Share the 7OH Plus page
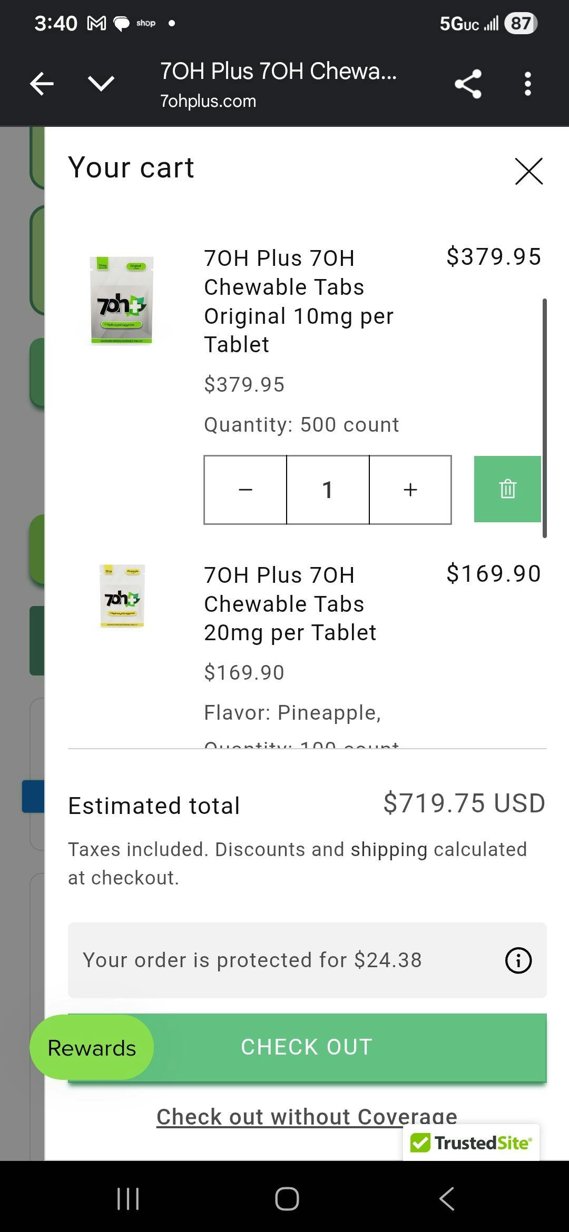569x1232 pixels. tap(468, 84)
